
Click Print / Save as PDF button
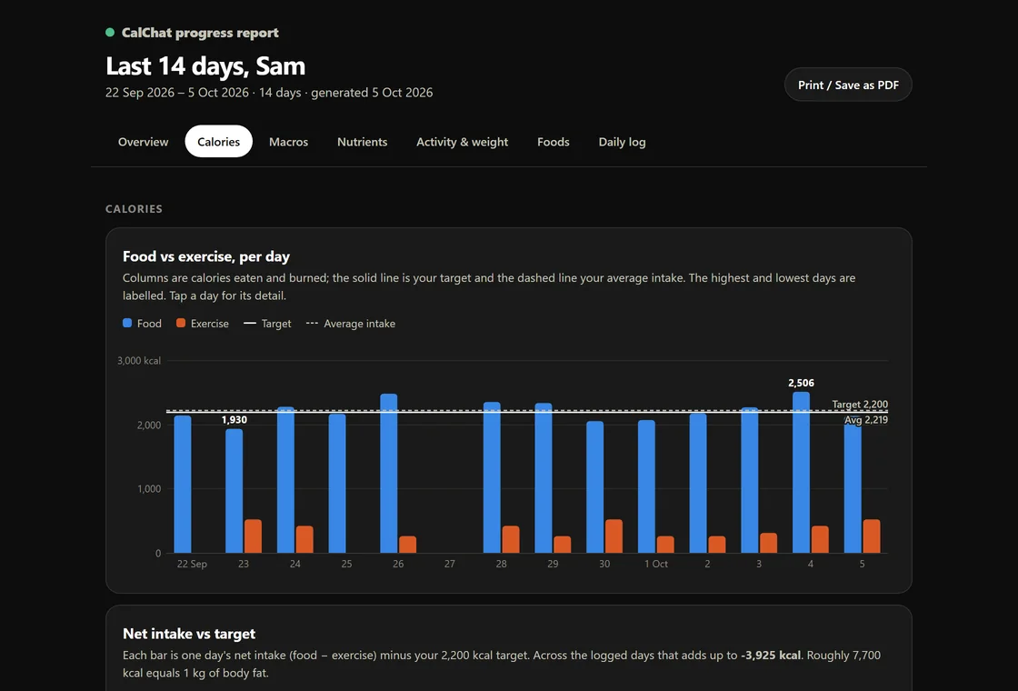click(x=848, y=85)
